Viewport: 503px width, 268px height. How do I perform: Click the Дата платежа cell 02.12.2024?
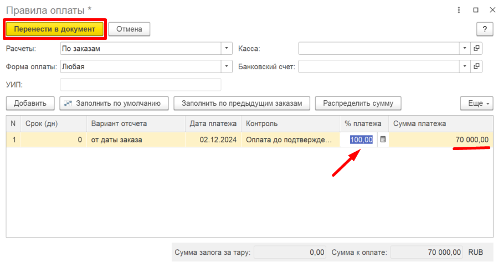point(213,140)
